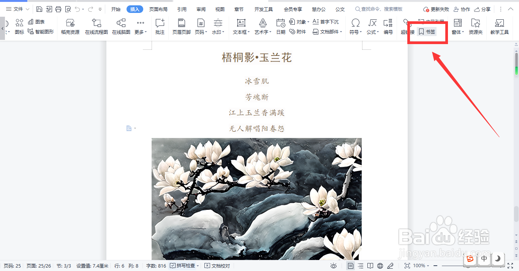Switch to page layout view icon
The height and width of the screenshot is (271, 519).
(351, 266)
